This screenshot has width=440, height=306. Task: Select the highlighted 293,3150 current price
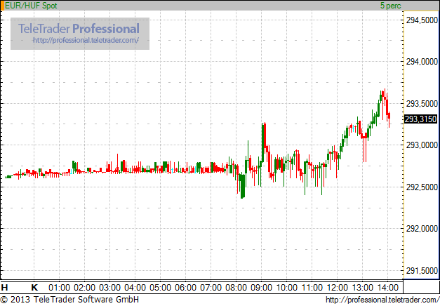click(420, 119)
